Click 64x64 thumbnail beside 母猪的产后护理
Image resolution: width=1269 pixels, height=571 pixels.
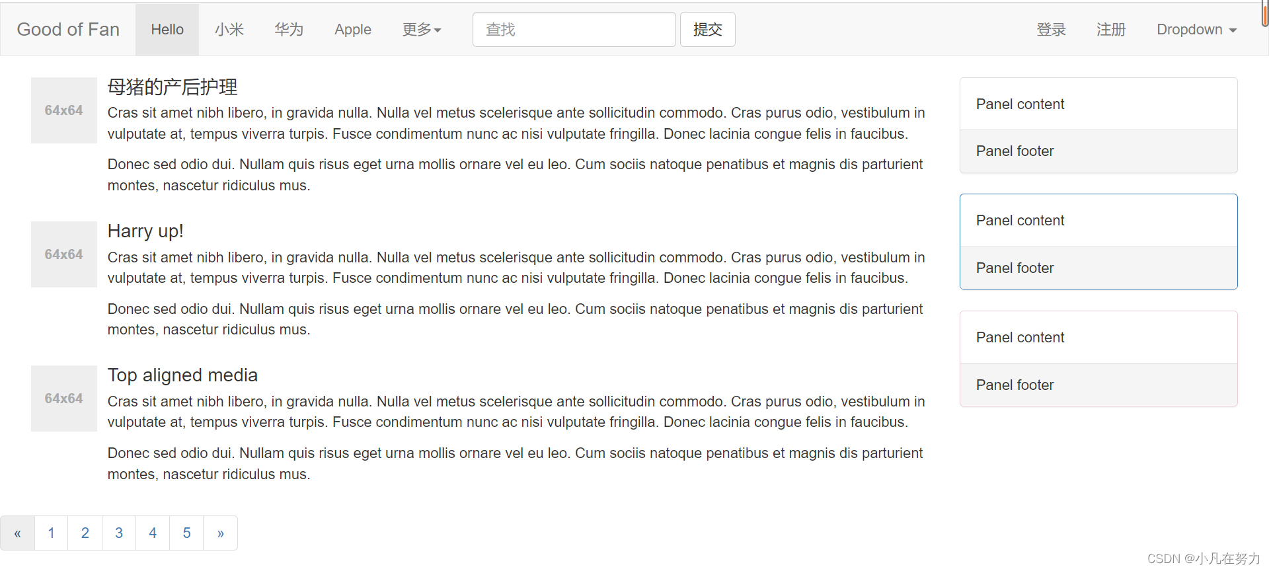click(x=64, y=110)
